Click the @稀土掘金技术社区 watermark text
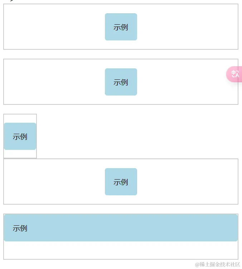This screenshot has height=269, width=242. click(217, 264)
